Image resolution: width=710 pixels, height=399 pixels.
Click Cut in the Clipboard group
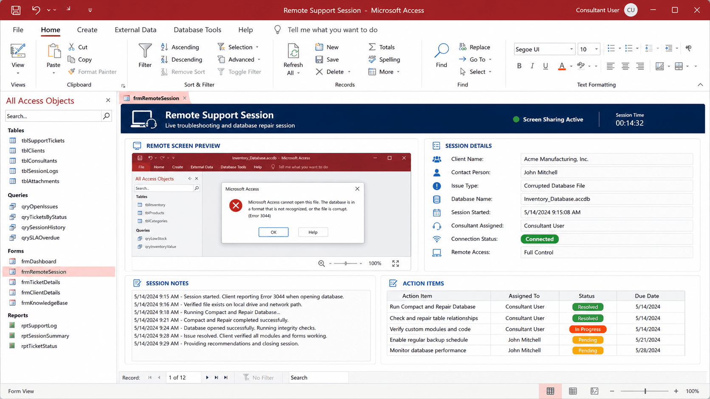pyautogui.click(x=78, y=47)
